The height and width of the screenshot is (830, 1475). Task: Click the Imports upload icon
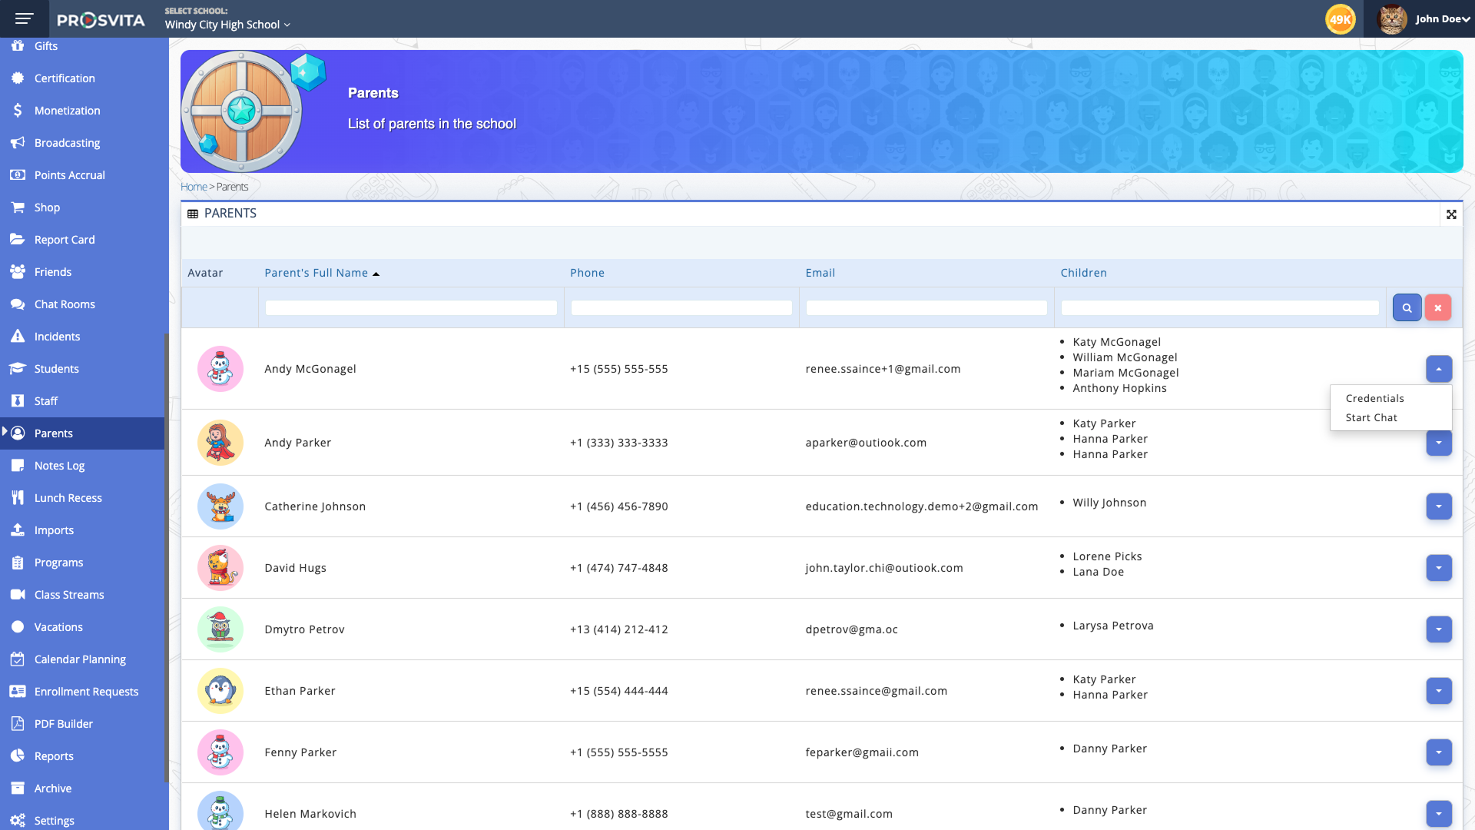coord(18,530)
